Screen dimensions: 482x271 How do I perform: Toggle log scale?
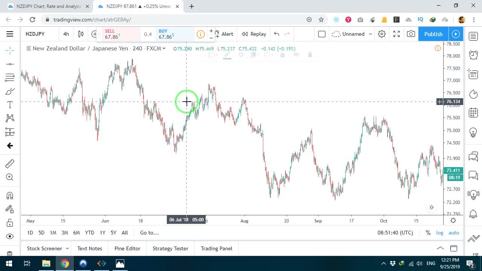[440, 233]
